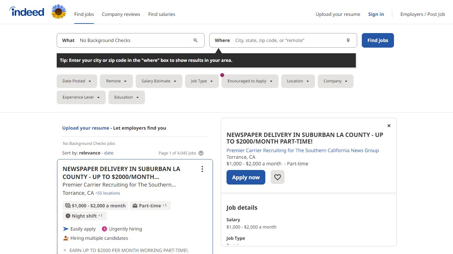Open the Date Posted filter dropdown
453x254 pixels.
[x=77, y=81]
